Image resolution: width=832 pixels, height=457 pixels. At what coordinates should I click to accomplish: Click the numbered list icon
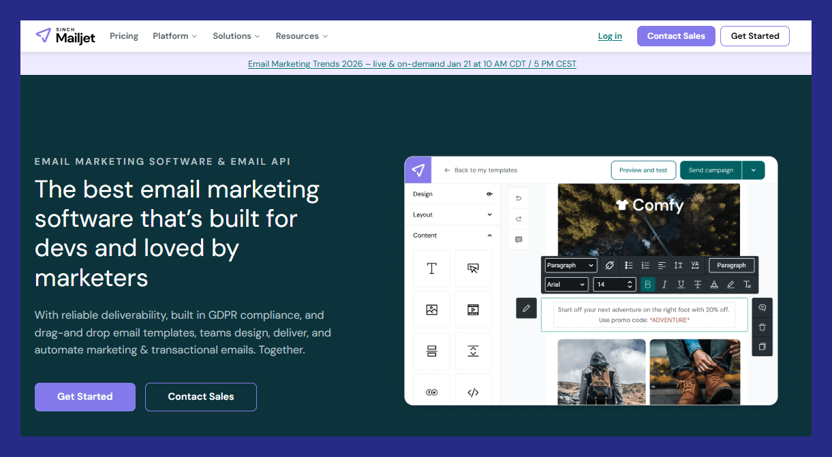click(645, 266)
